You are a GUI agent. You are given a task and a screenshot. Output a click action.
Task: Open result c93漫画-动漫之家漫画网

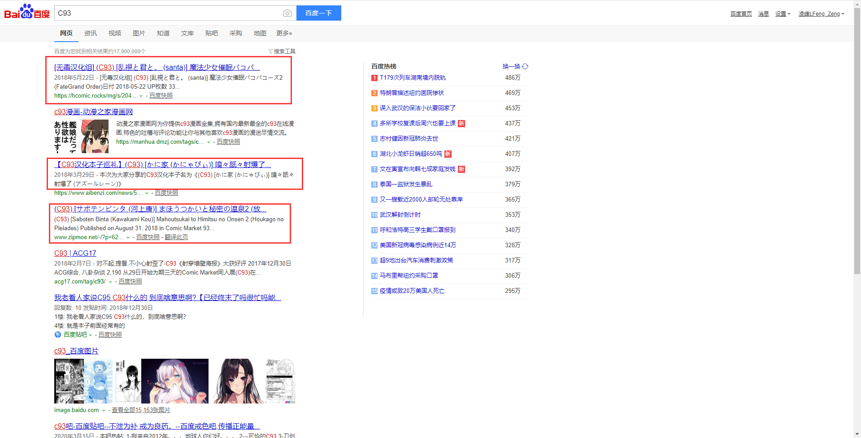click(x=93, y=112)
